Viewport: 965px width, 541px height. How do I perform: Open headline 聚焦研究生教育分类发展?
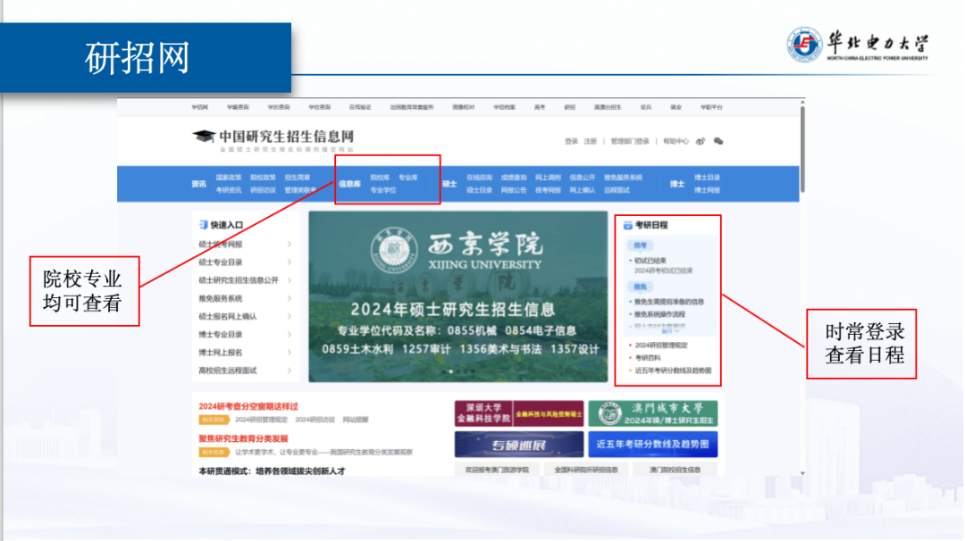pyautogui.click(x=243, y=439)
